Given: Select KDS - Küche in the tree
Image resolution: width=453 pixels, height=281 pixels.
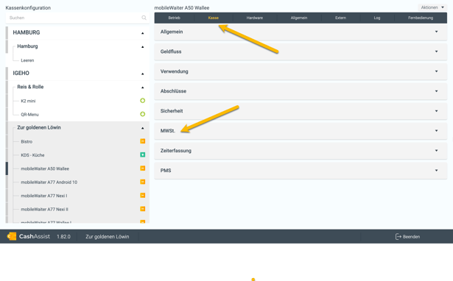Looking at the screenshot, I should 32,155.
